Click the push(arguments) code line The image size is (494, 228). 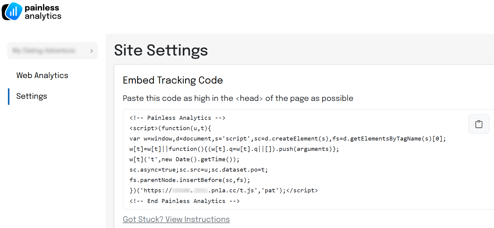tap(234, 149)
